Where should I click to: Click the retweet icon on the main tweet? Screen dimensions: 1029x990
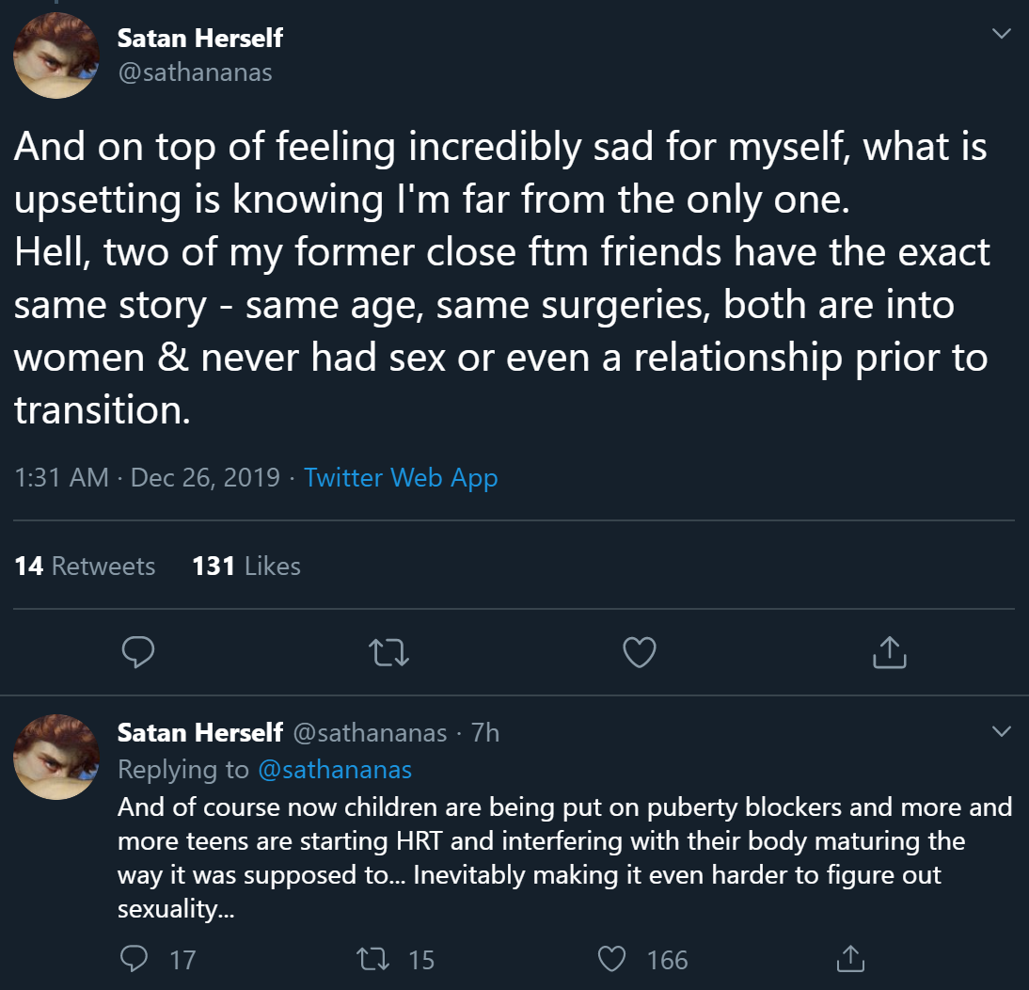point(389,652)
